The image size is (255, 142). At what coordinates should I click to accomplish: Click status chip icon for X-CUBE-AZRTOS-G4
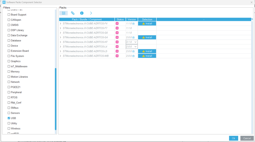[117, 37]
